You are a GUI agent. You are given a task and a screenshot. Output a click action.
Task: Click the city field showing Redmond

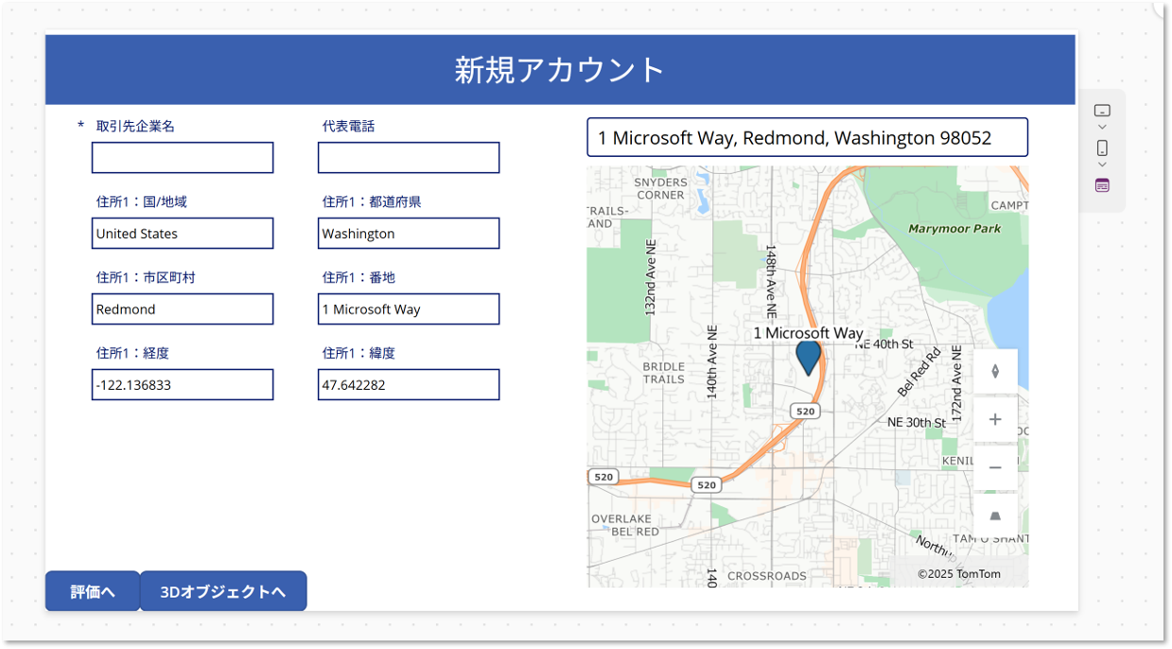[183, 309]
